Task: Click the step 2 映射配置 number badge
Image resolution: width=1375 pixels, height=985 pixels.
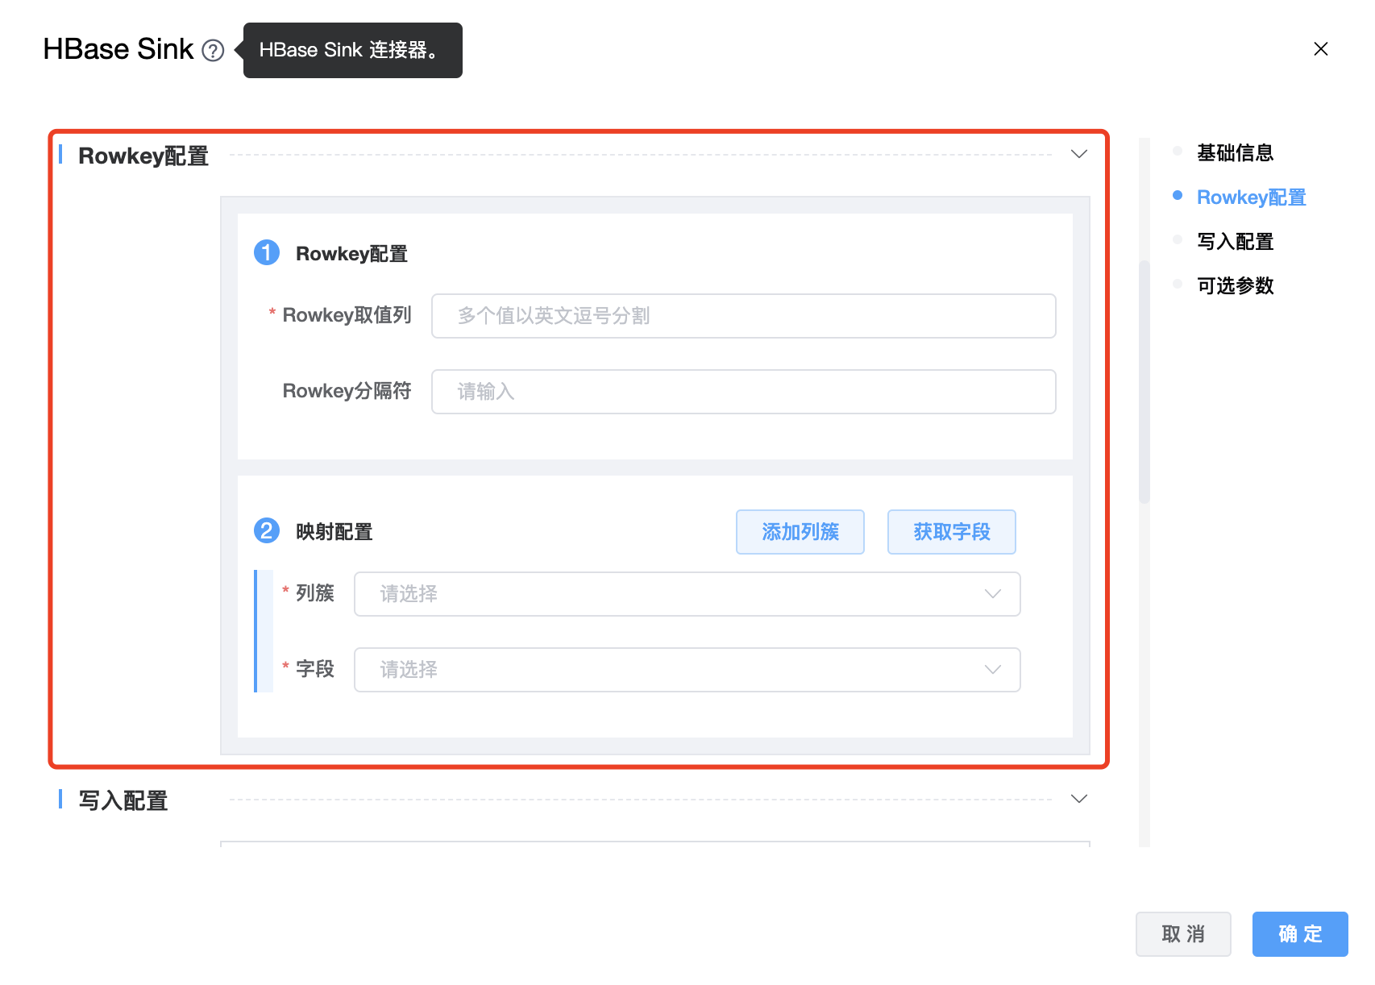Action: pyautogui.click(x=267, y=531)
